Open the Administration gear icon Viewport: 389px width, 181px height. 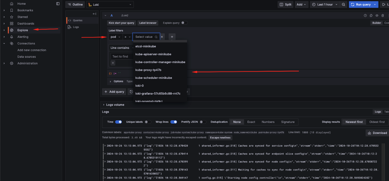tap(12, 63)
